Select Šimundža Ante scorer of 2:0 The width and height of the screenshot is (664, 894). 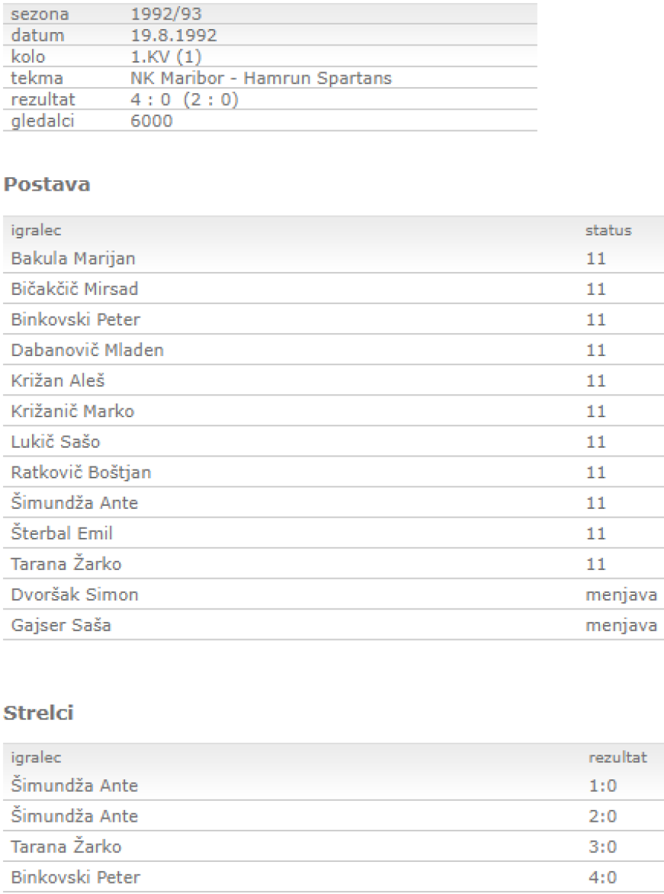point(74,817)
